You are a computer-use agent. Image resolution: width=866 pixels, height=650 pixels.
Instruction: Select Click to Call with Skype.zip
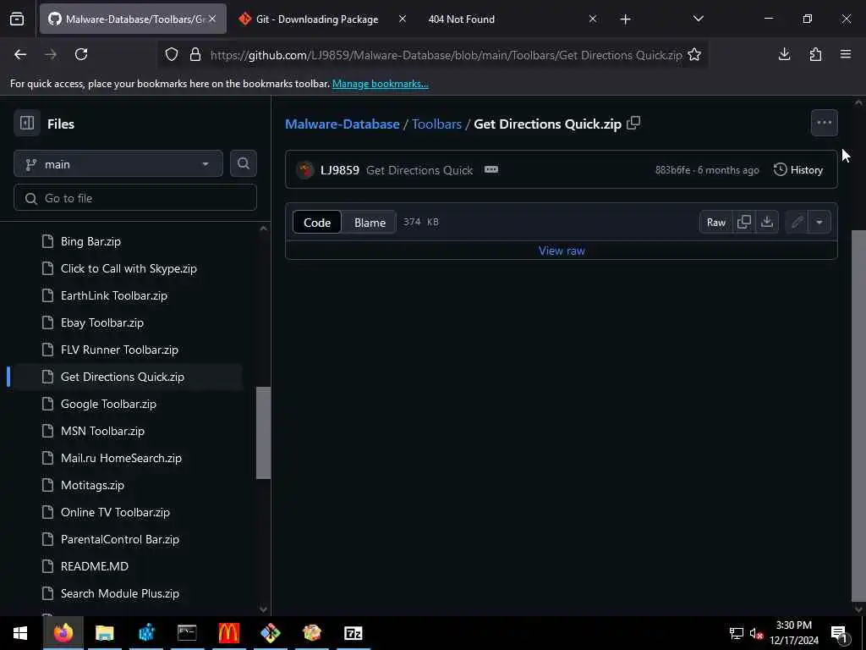(x=129, y=268)
